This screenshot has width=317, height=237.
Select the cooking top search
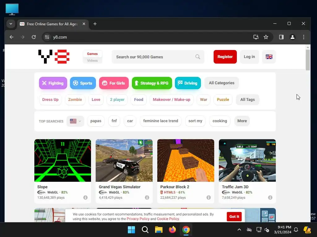220,121
